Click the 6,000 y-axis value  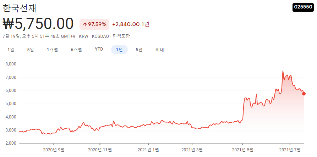(x=11, y=91)
